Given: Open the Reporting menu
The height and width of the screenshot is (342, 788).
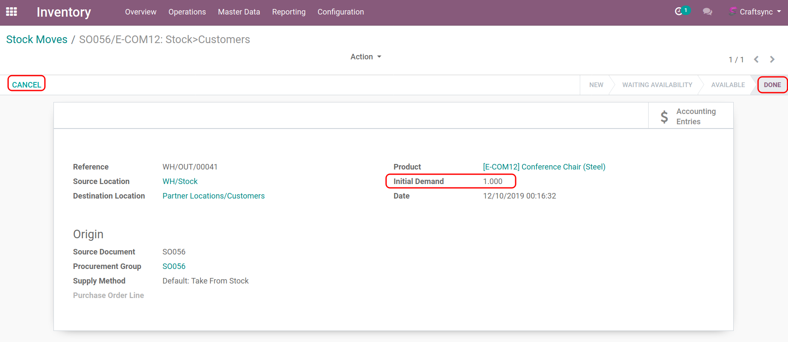Looking at the screenshot, I should click(x=289, y=12).
